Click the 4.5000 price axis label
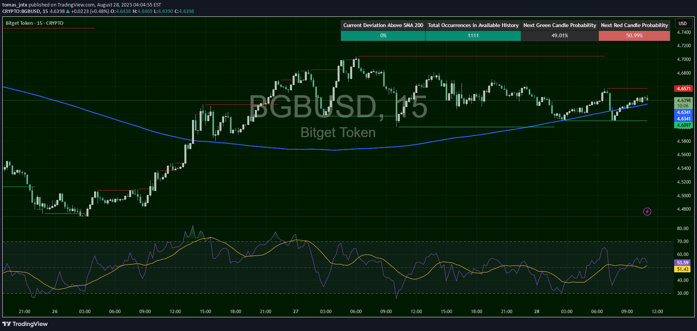Screen dimensions: 697x331 click(x=684, y=196)
